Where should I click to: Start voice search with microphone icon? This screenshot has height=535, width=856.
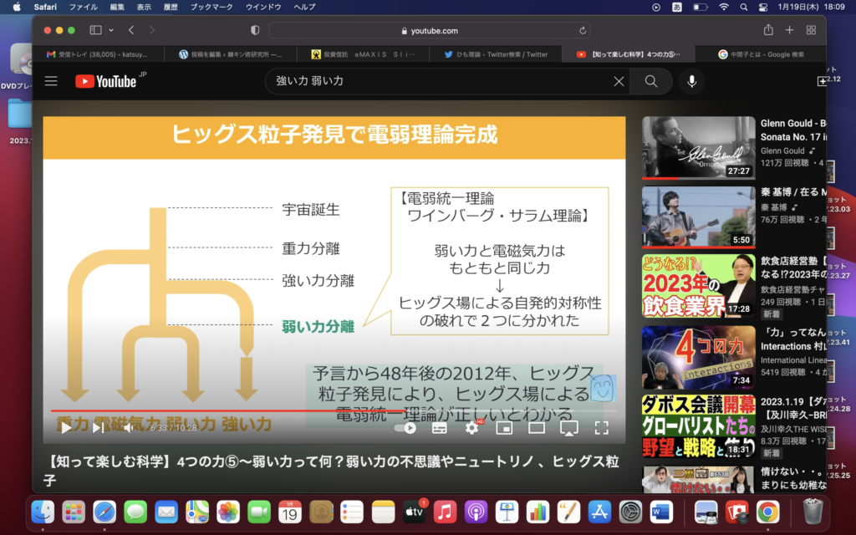pyautogui.click(x=691, y=81)
